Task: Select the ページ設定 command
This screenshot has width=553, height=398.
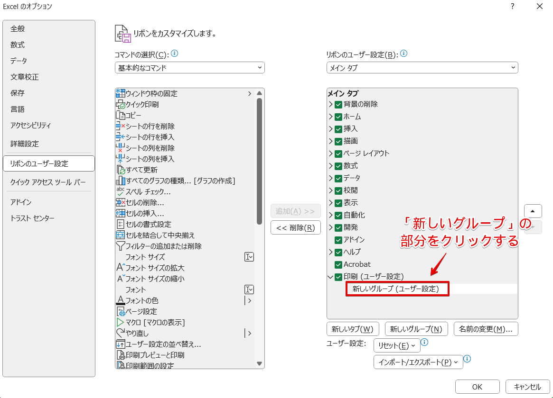Action: (142, 311)
